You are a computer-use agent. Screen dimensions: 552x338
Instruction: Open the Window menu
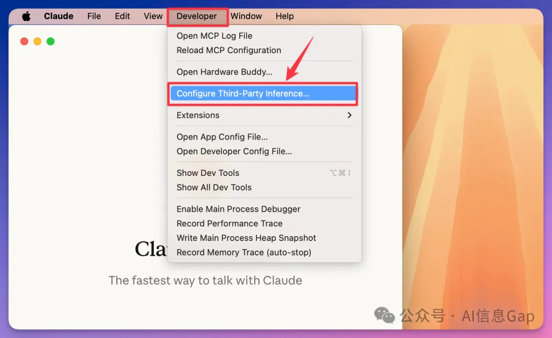(246, 16)
